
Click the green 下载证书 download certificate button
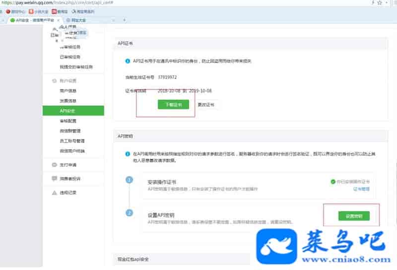tap(173, 105)
